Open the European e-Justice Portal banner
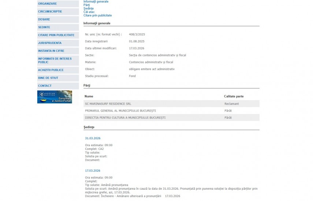Viewport: 313px width, 201px height. pos(55,97)
